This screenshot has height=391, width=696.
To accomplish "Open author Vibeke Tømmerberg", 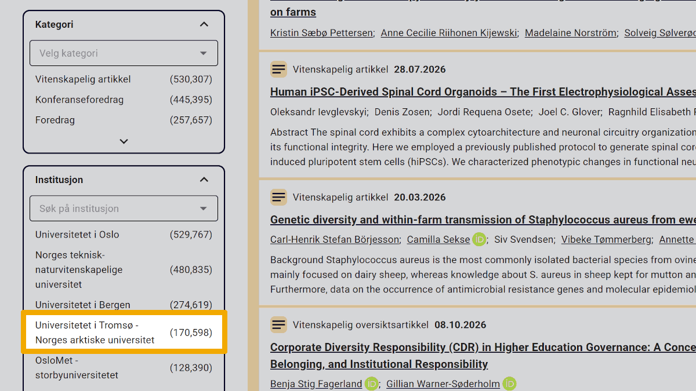I will coord(606,239).
